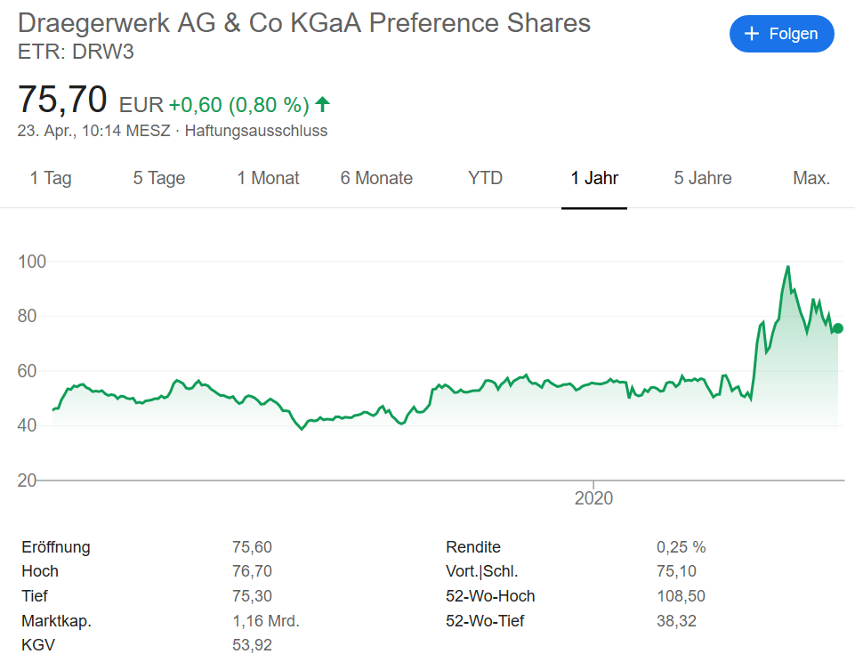This screenshot has width=855, height=654.
Task: Show the Max. time range
Action: [x=811, y=178]
